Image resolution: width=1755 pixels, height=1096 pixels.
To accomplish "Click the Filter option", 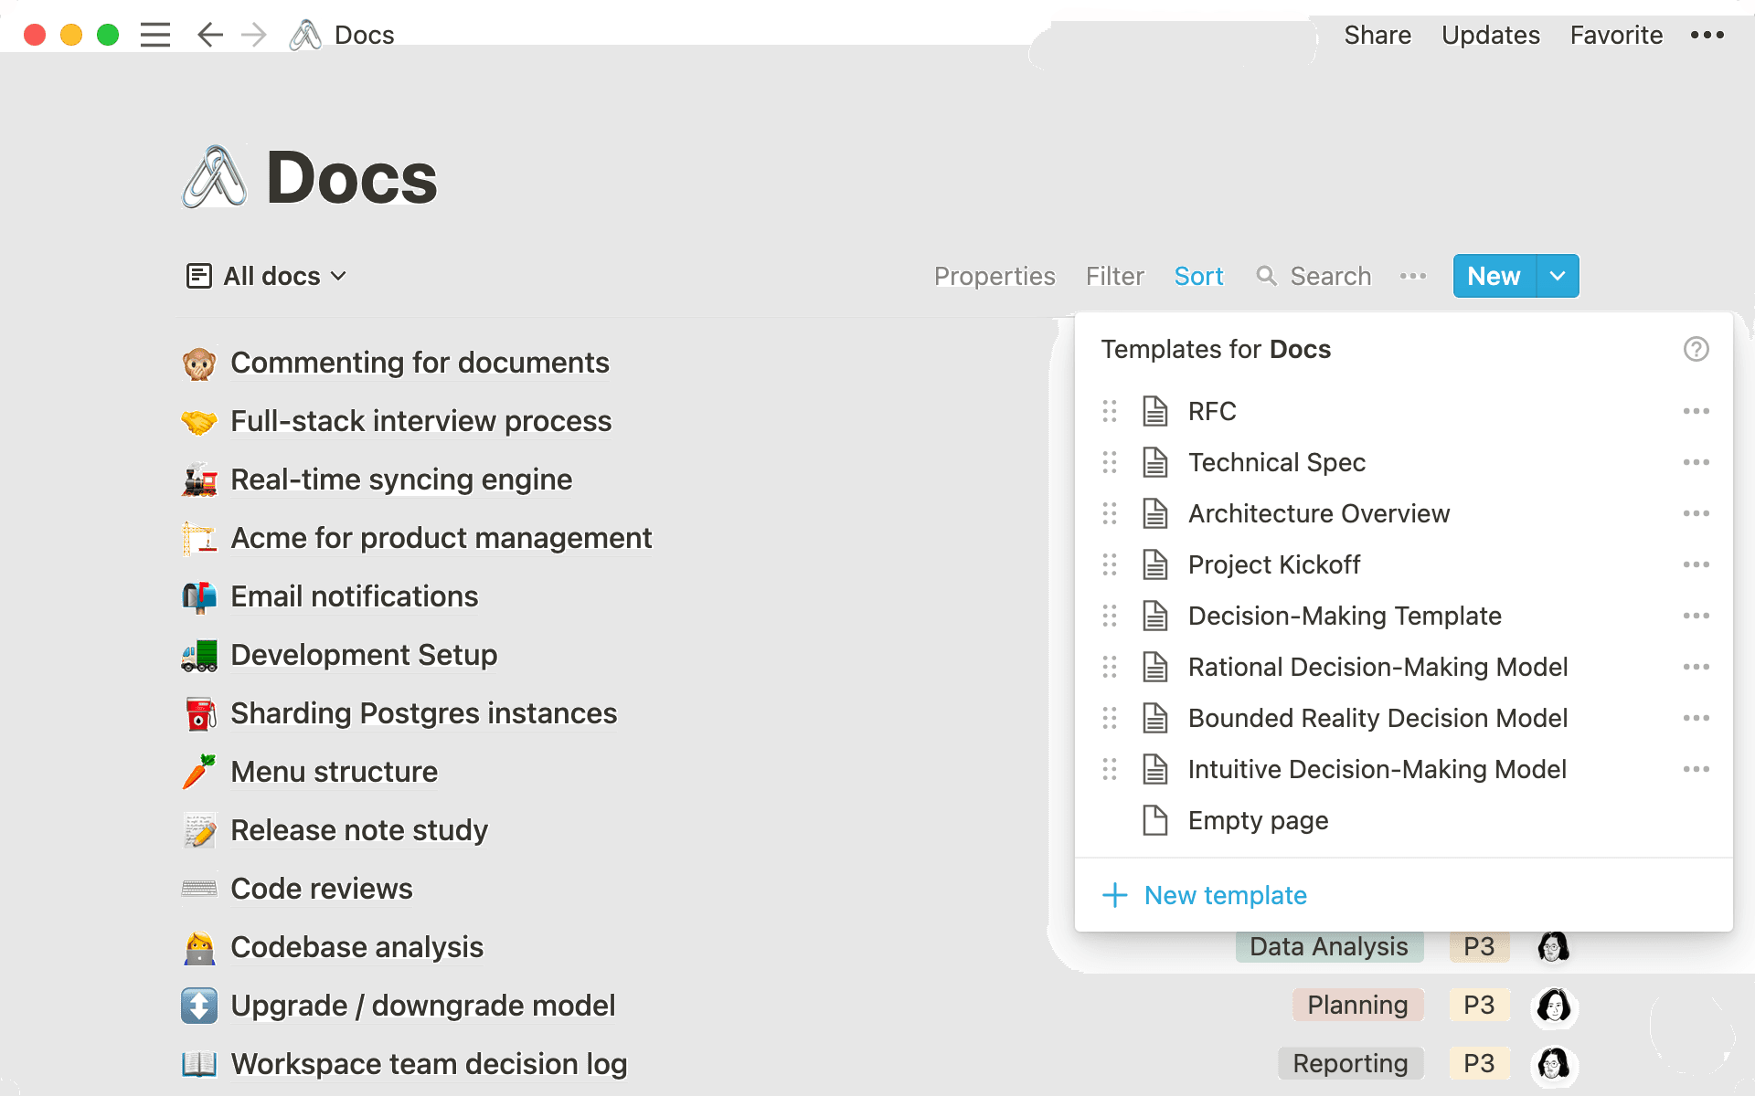I will tap(1114, 276).
